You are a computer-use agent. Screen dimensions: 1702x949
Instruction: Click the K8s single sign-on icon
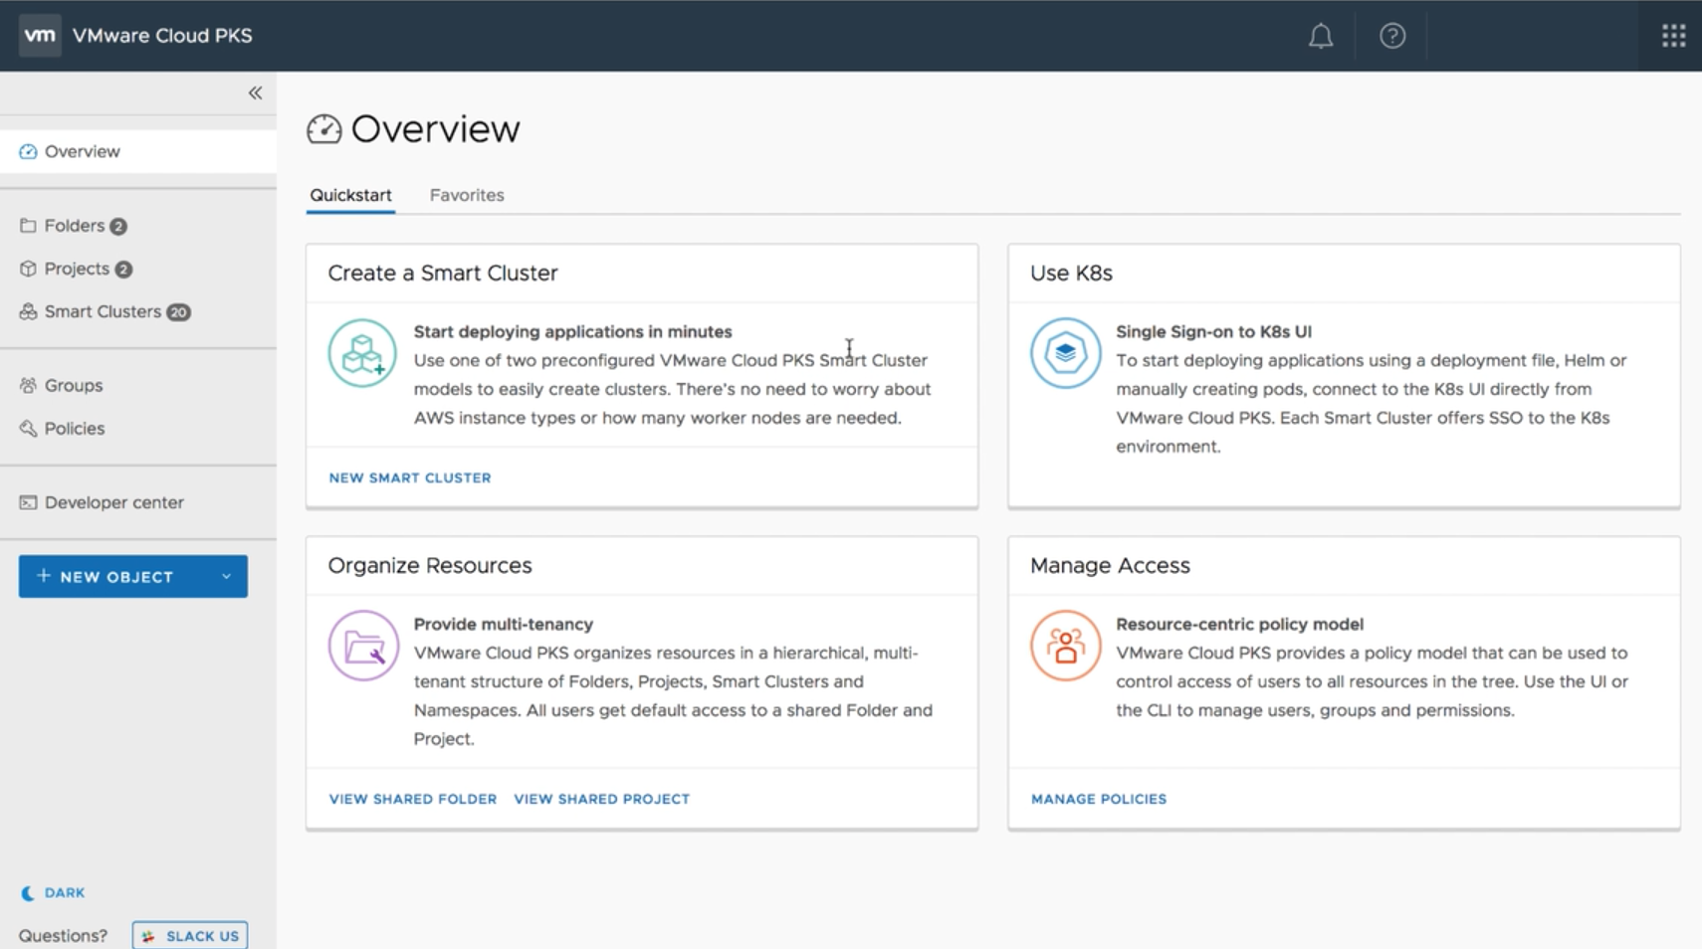point(1065,353)
